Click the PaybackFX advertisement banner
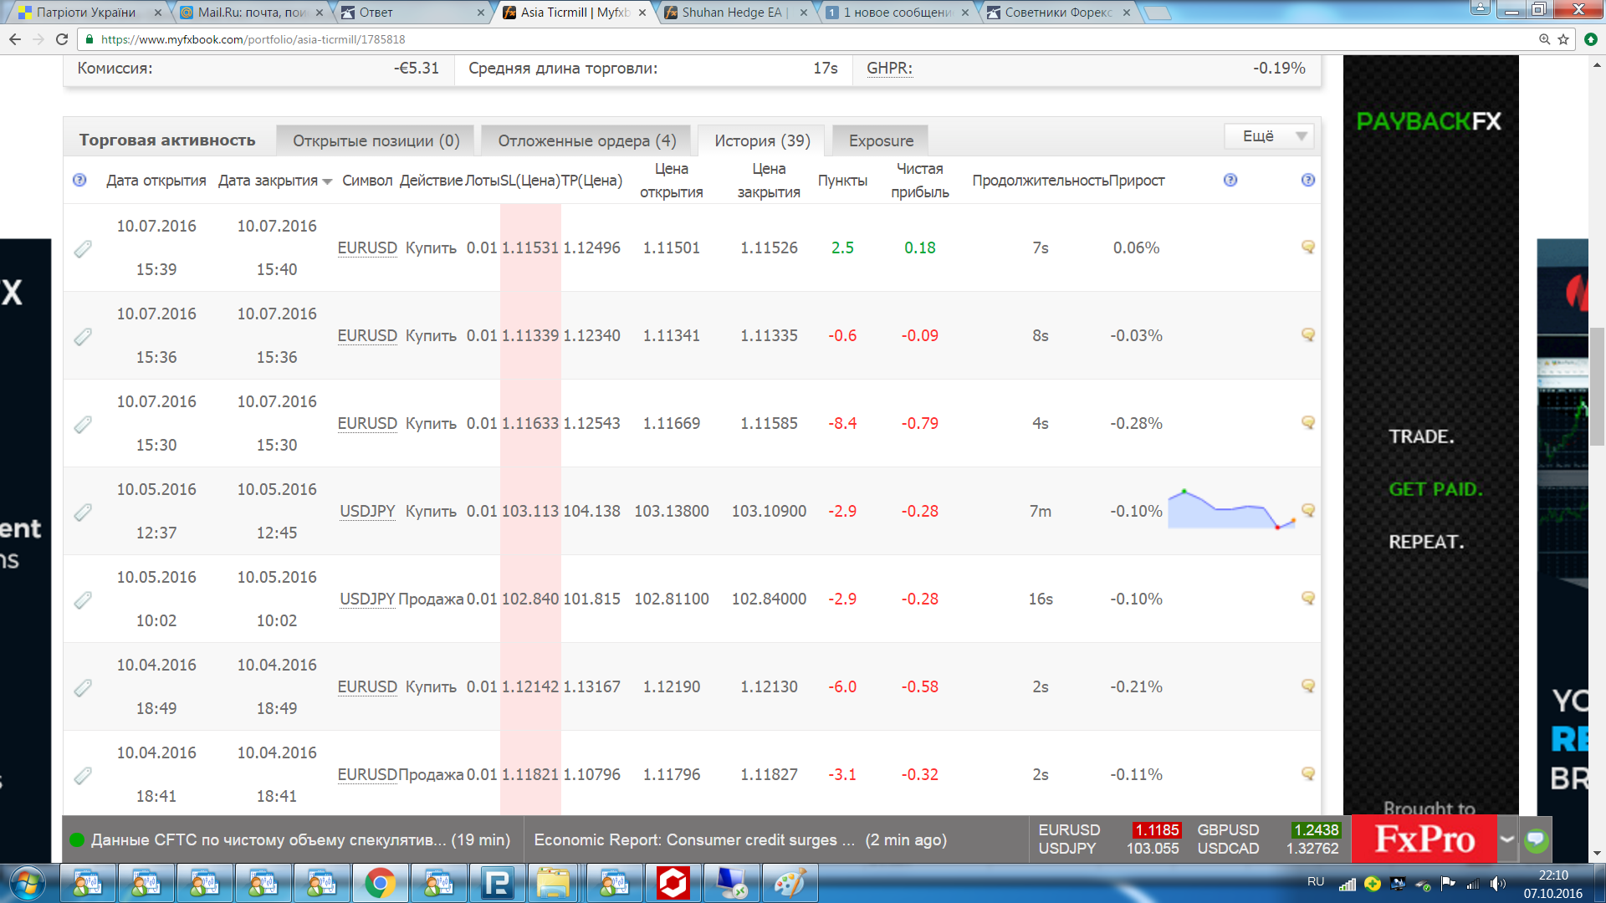 1430,435
